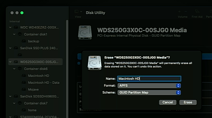Collapse the WDS250G3X0C-00SJG disk chevron

10,62
